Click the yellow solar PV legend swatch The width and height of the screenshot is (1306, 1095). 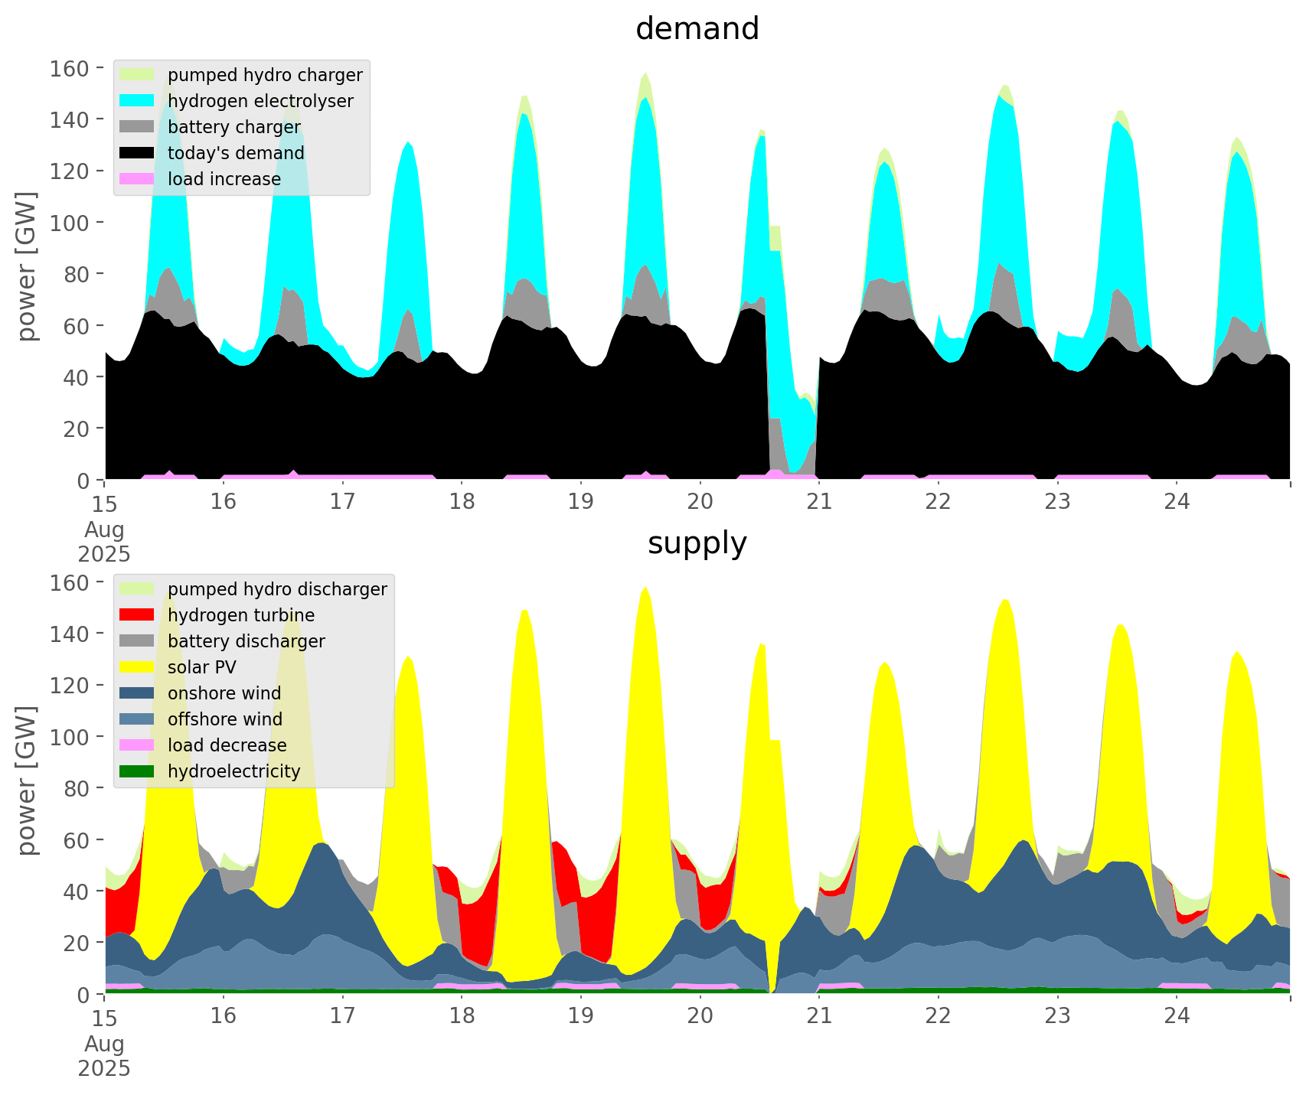point(138,667)
